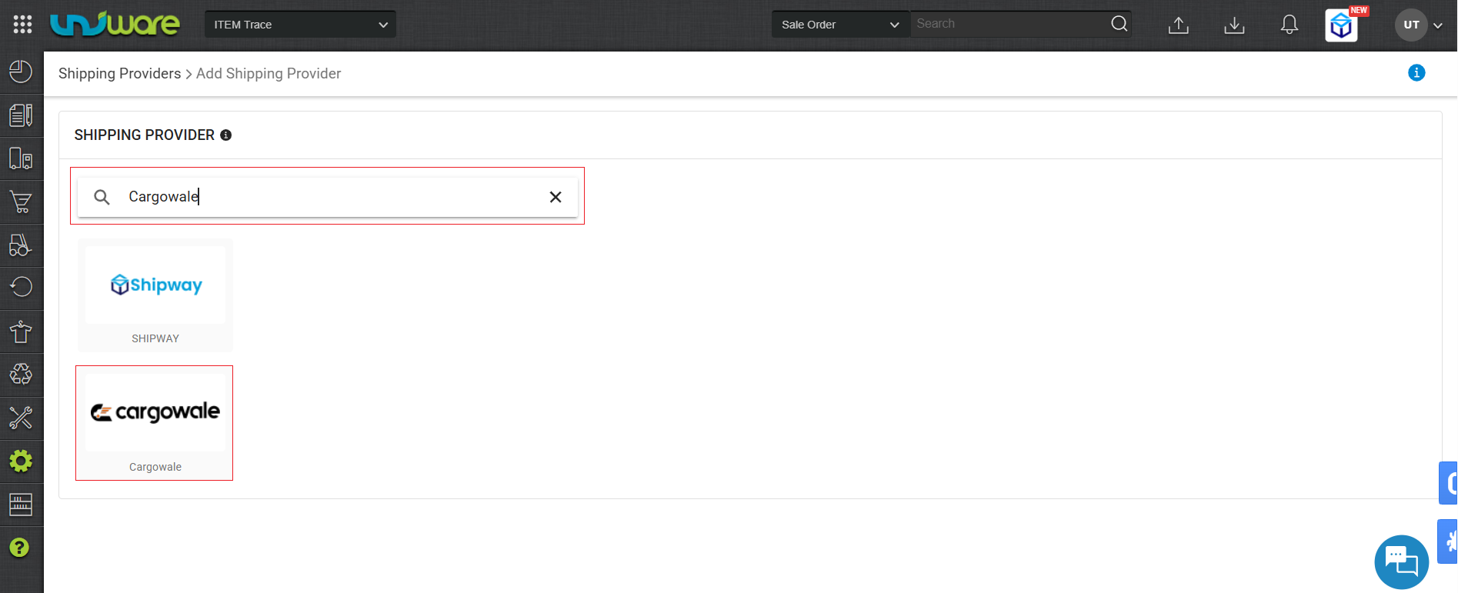Open the wrench tools sidebar icon
This screenshot has height=593, width=1458.
pyautogui.click(x=21, y=418)
